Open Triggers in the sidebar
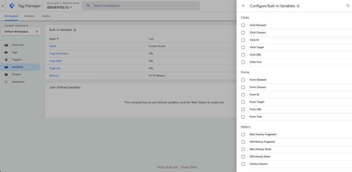 17,60
